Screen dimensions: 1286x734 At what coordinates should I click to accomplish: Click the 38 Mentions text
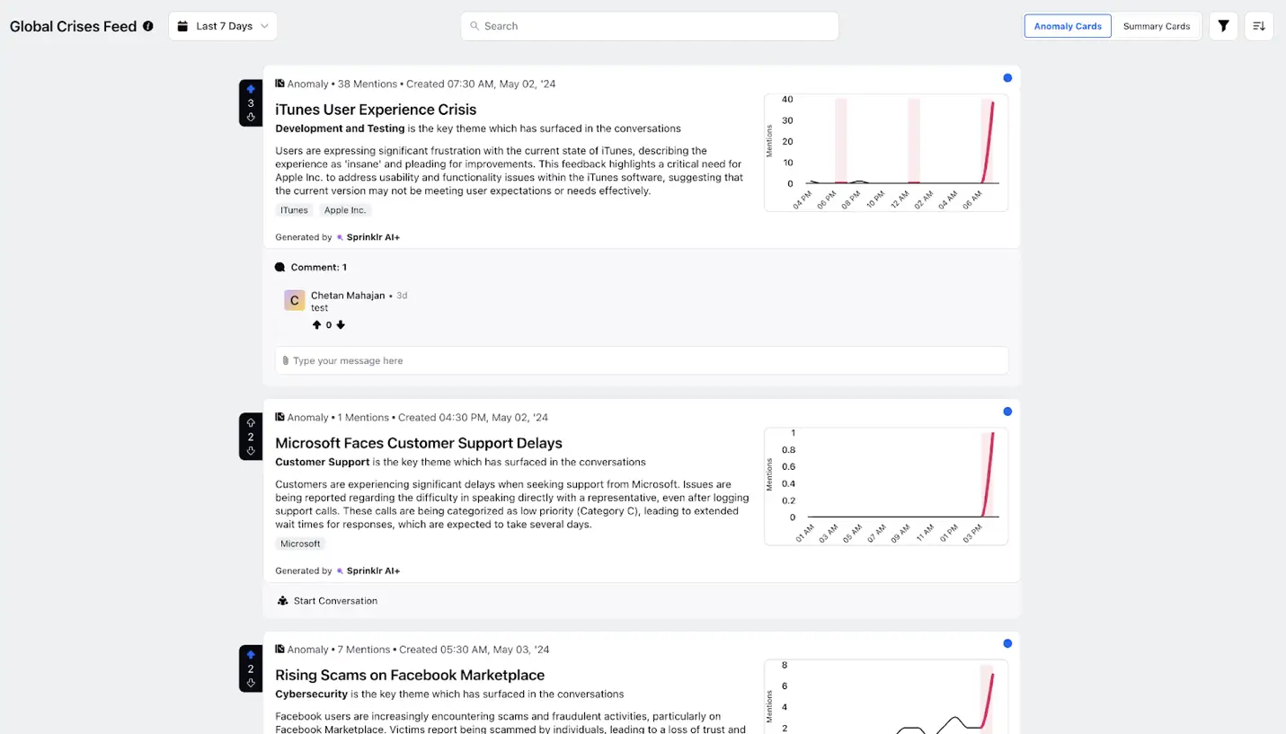(x=368, y=84)
